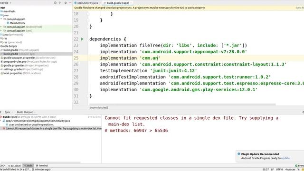This screenshot has width=304, height=171.
Task: Hide the project panel with minus icon
Action: 70,3
